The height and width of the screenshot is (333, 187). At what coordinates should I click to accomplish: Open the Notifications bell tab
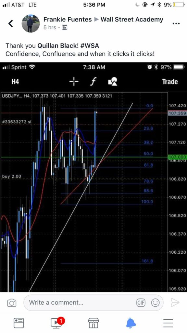click(131, 323)
